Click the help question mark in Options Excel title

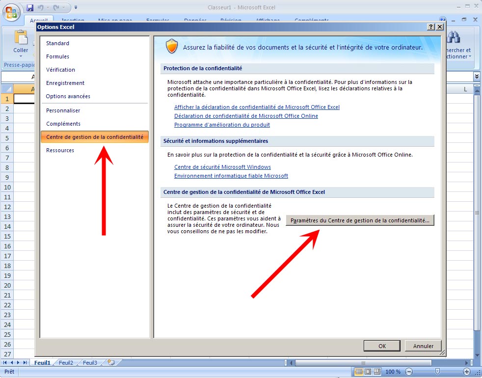point(430,27)
